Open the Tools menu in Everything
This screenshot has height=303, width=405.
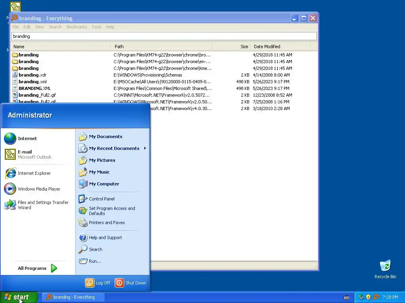[x=97, y=27]
